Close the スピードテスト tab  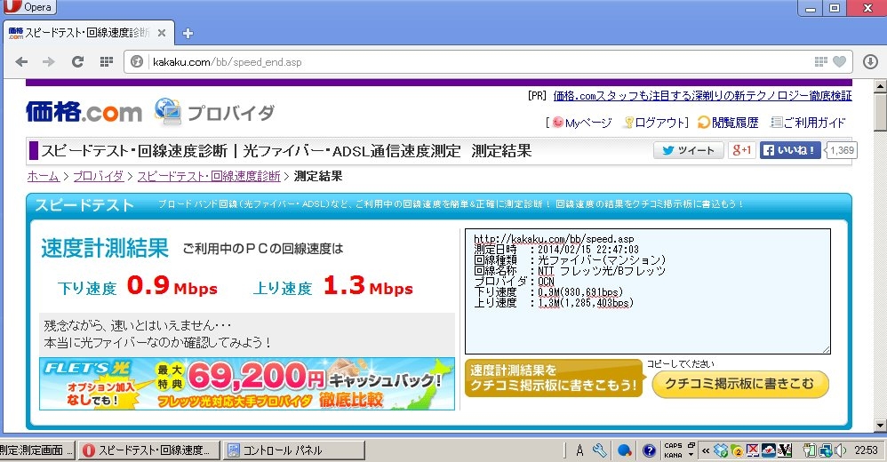tap(161, 34)
